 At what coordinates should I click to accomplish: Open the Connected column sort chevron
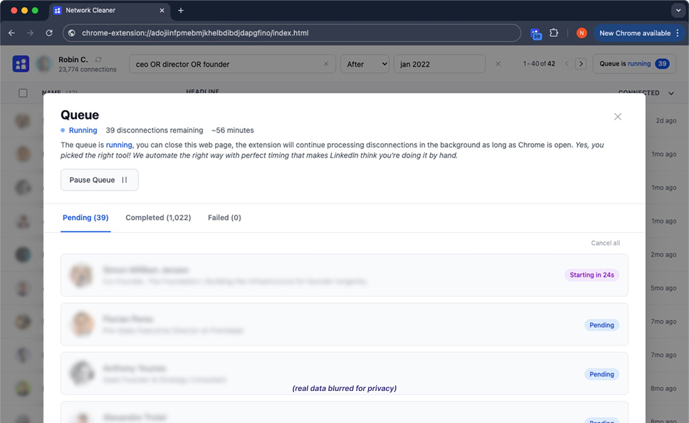(x=671, y=92)
